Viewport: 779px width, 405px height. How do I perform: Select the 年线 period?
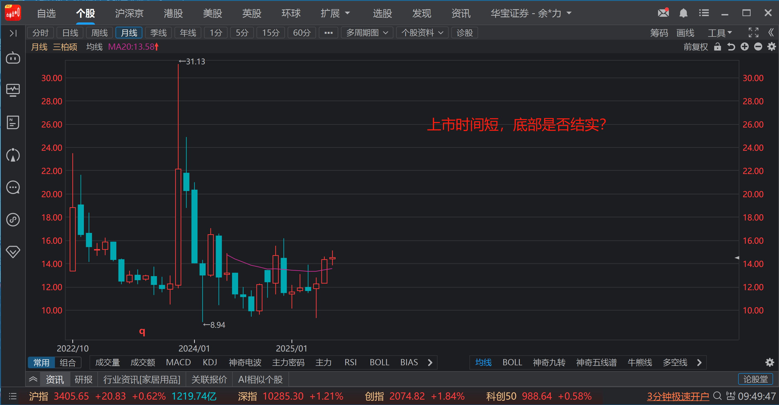coord(188,33)
